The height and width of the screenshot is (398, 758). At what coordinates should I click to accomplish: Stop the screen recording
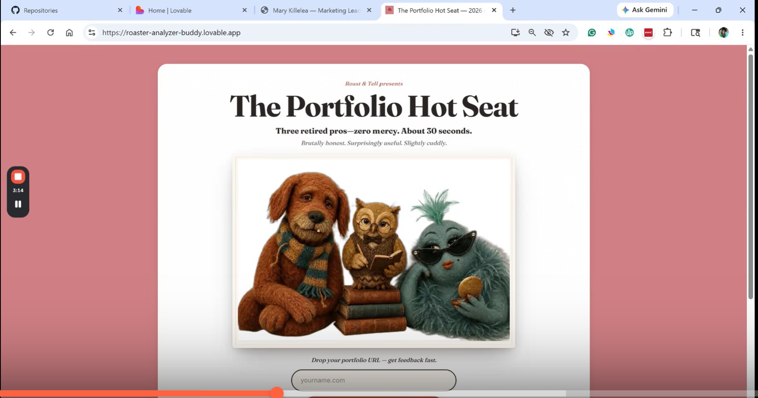tap(18, 177)
